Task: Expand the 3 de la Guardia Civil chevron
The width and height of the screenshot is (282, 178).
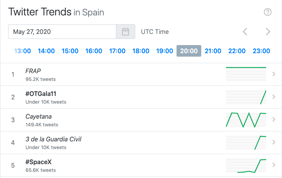Action: tap(274, 142)
